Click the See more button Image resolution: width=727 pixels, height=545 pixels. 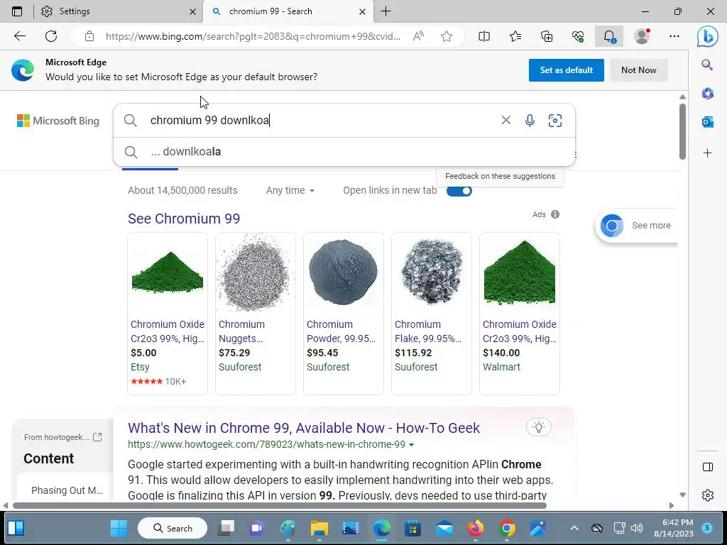[x=635, y=226]
